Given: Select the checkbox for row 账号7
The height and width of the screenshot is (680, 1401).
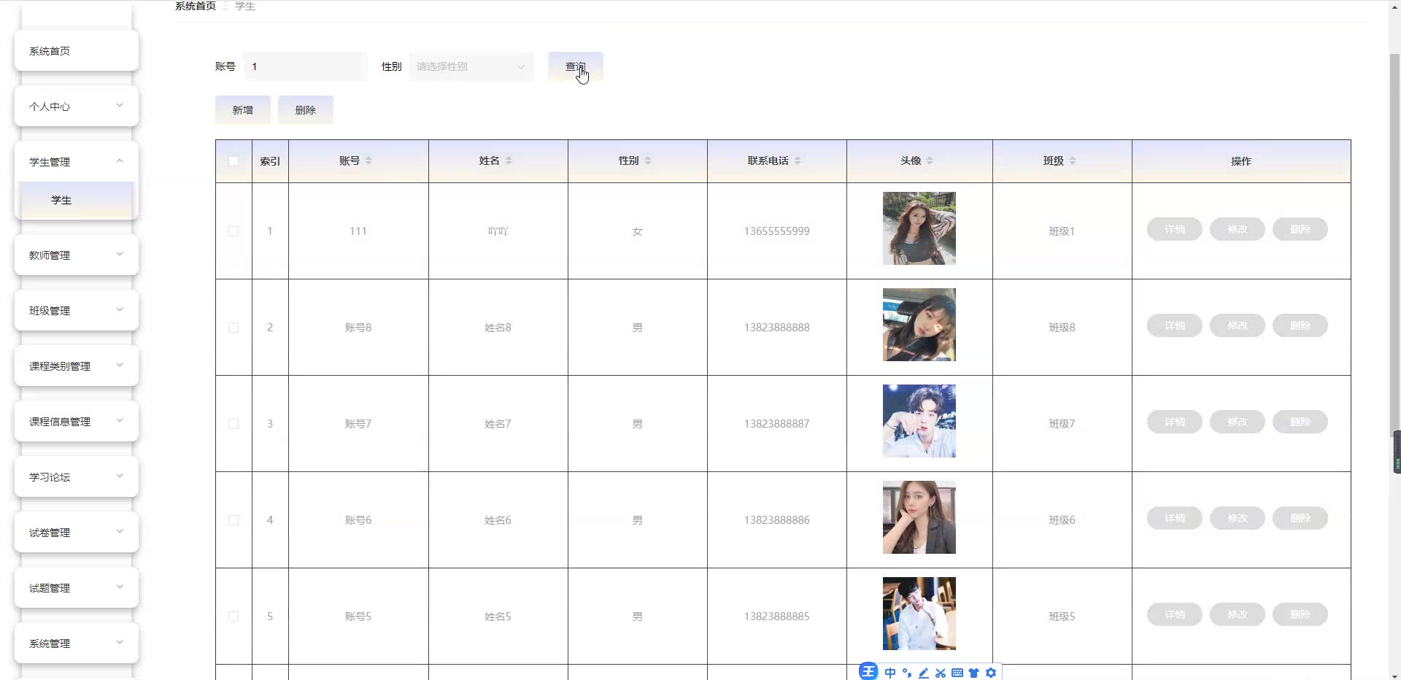Looking at the screenshot, I should click(x=233, y=424).
